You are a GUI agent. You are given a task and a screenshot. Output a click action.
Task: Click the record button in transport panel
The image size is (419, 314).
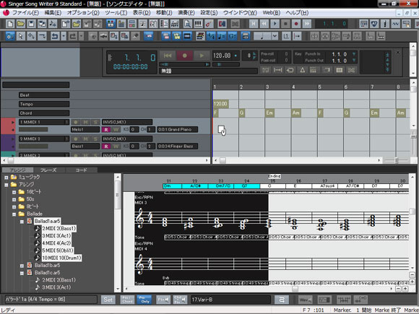pyautogui.click(x=185, y=56)
